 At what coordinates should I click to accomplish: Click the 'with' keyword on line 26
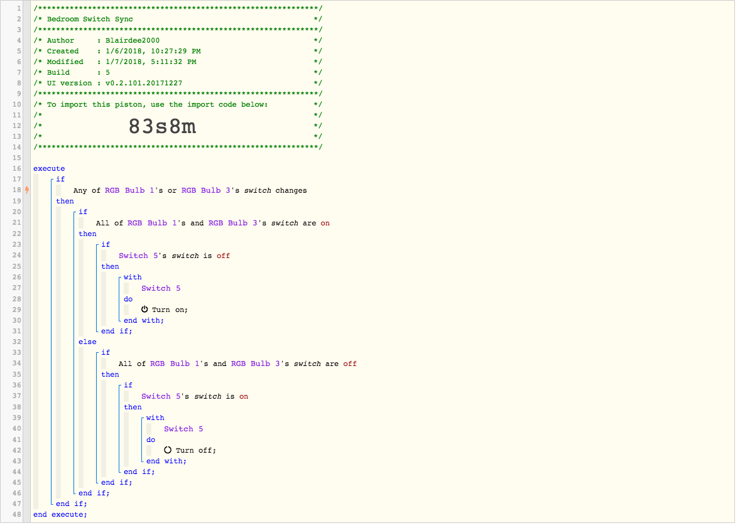point(133,277)
